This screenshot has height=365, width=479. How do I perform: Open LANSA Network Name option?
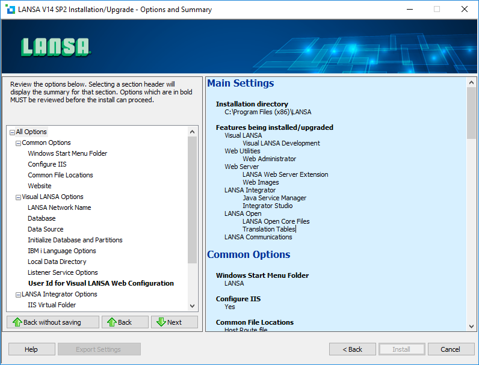59,207
